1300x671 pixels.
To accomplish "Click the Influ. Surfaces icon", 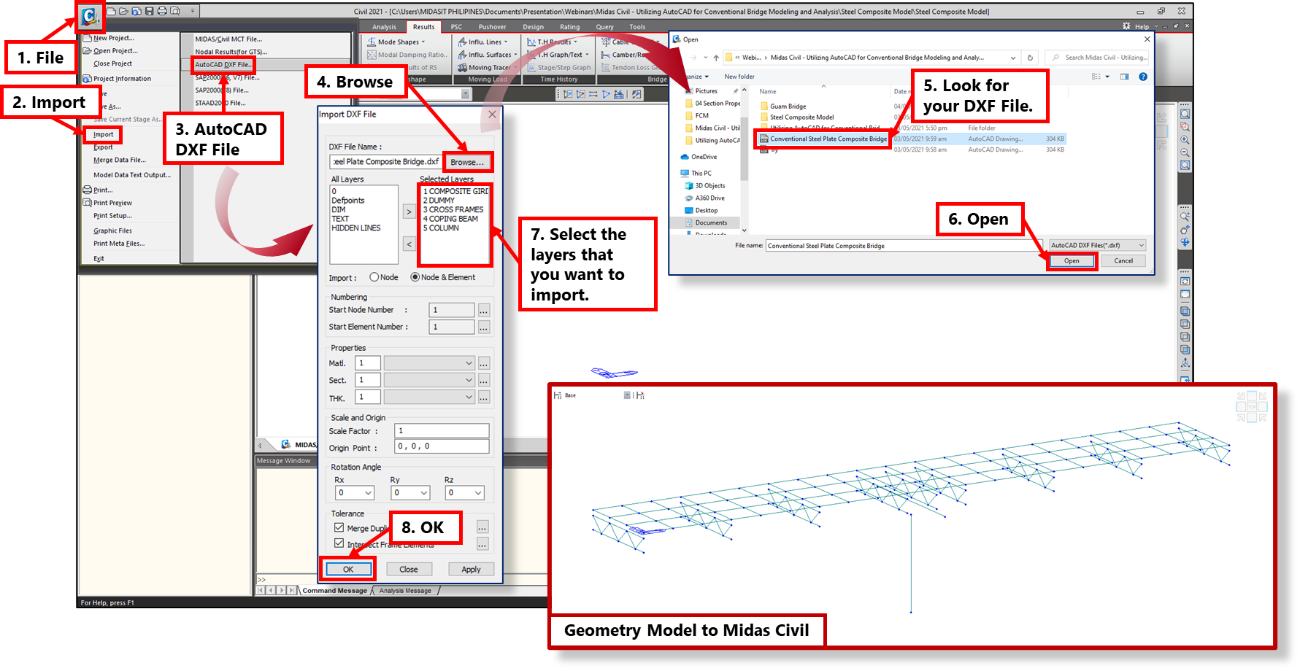I will click(x=486, y=54).
